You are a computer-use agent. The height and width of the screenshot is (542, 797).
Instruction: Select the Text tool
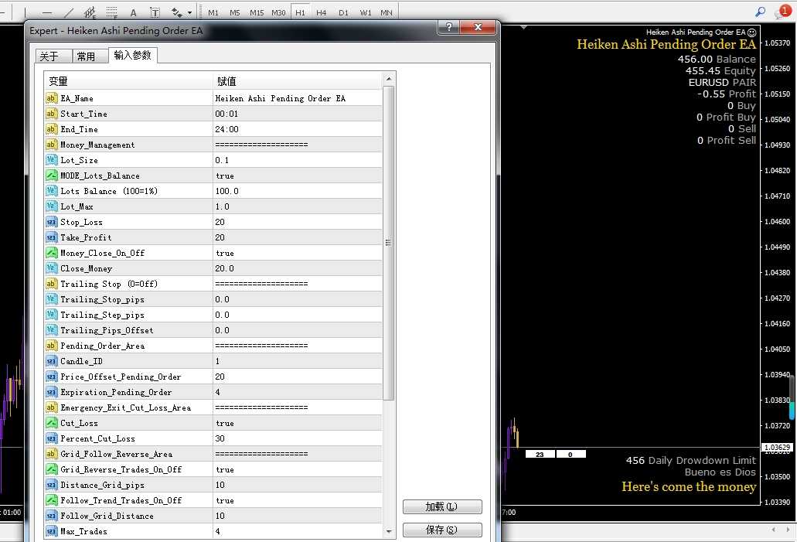(x=132, y=12)
